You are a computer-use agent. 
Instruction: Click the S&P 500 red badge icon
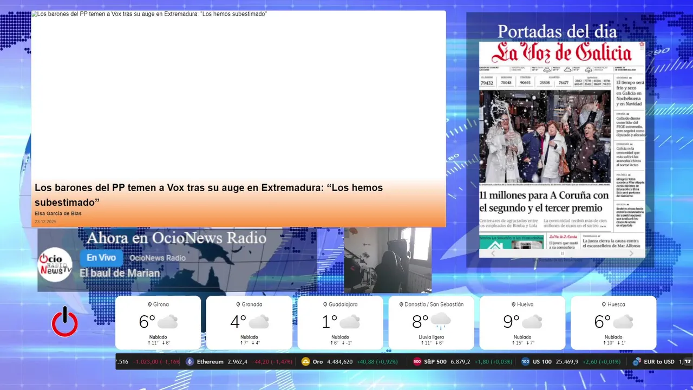pos(417,361)
